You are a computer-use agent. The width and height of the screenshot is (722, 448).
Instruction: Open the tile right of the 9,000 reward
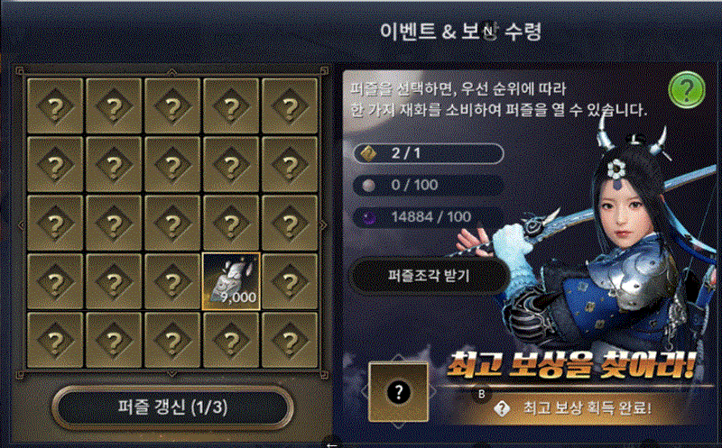[290, 281]
